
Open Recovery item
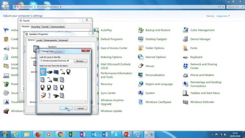tap(106, 84)
